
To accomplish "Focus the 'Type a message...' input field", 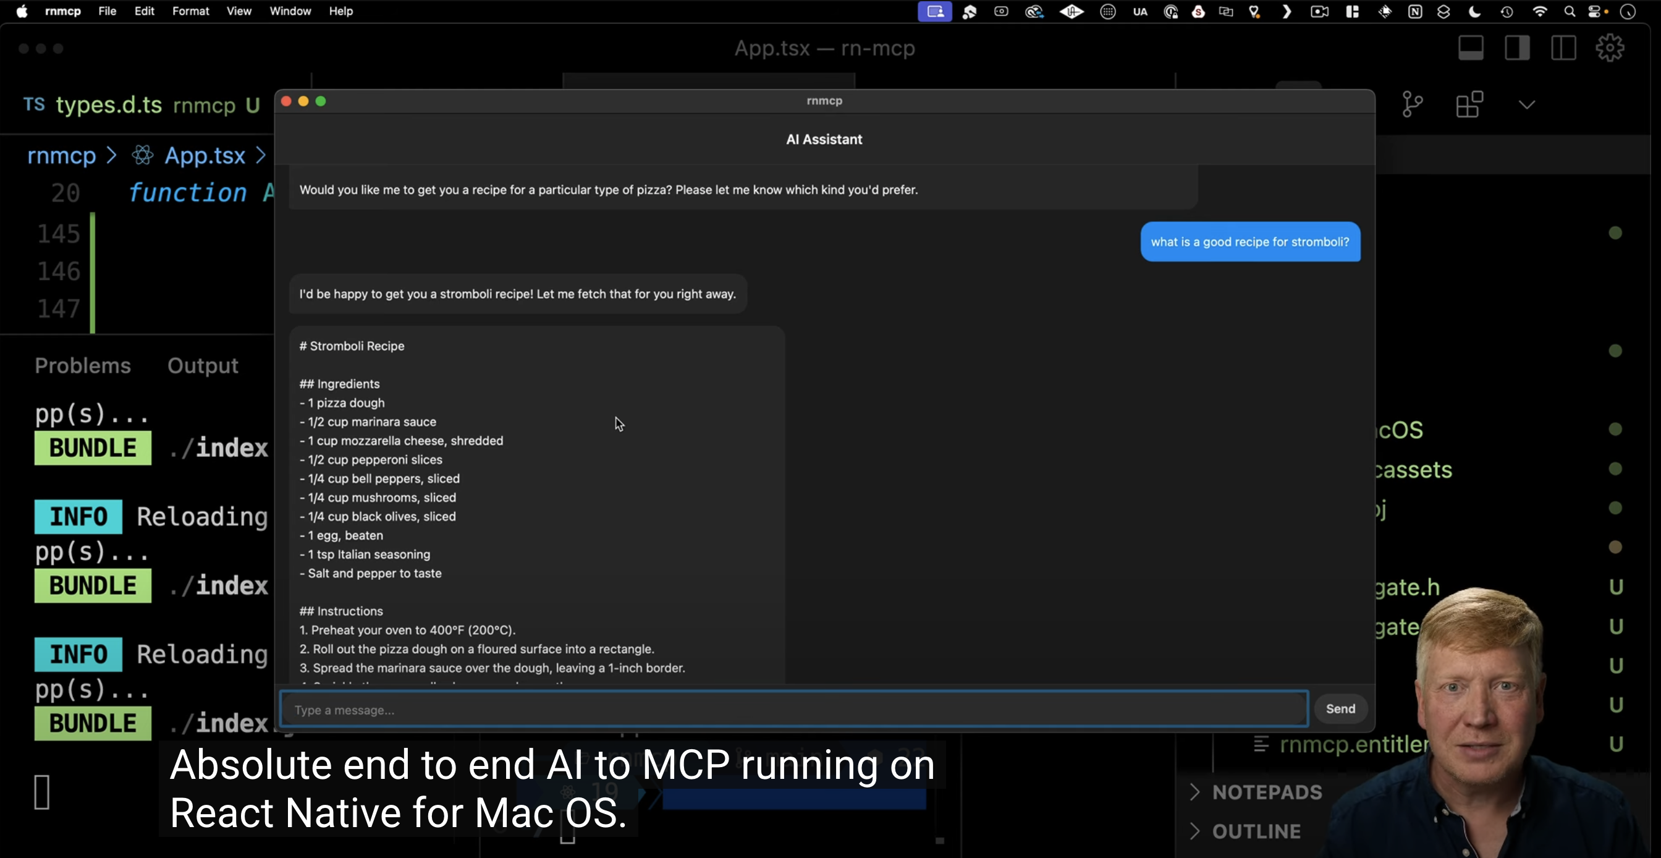I will click(794, 710).
